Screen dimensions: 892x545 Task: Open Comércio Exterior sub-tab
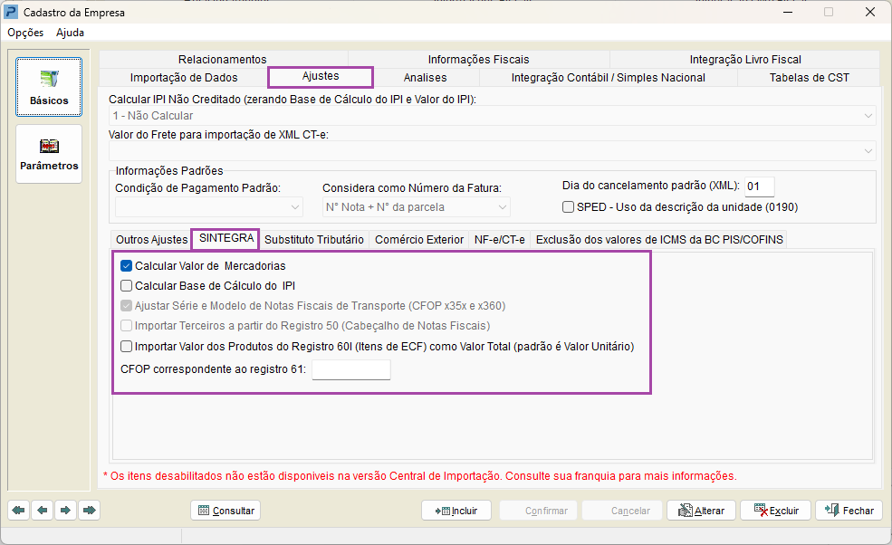pos(419,240)
